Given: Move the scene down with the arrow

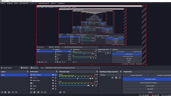Looking at the screenshot, I should tap(16, 92).
